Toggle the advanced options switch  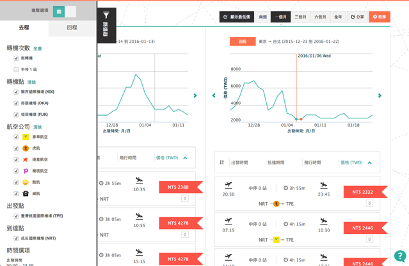pos(65,11)
